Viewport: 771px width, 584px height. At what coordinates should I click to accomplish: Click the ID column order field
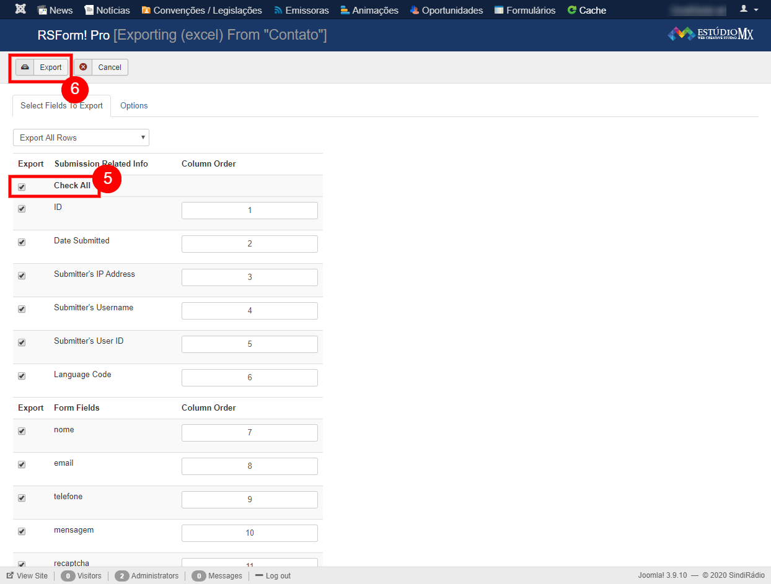[x=249, y=211]
